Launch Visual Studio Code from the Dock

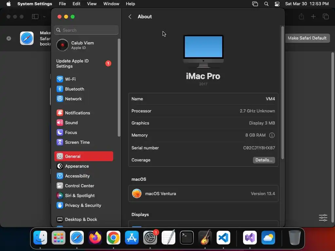(x=223, y=238)
